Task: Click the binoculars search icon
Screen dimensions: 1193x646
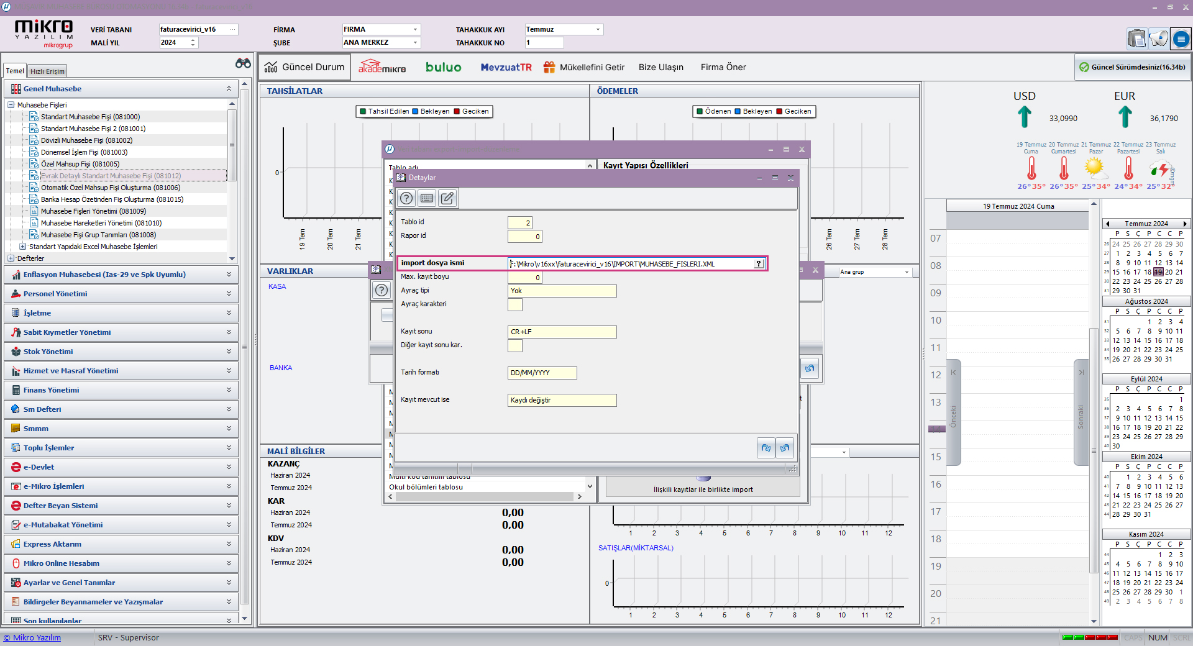Action: point(243,63)
